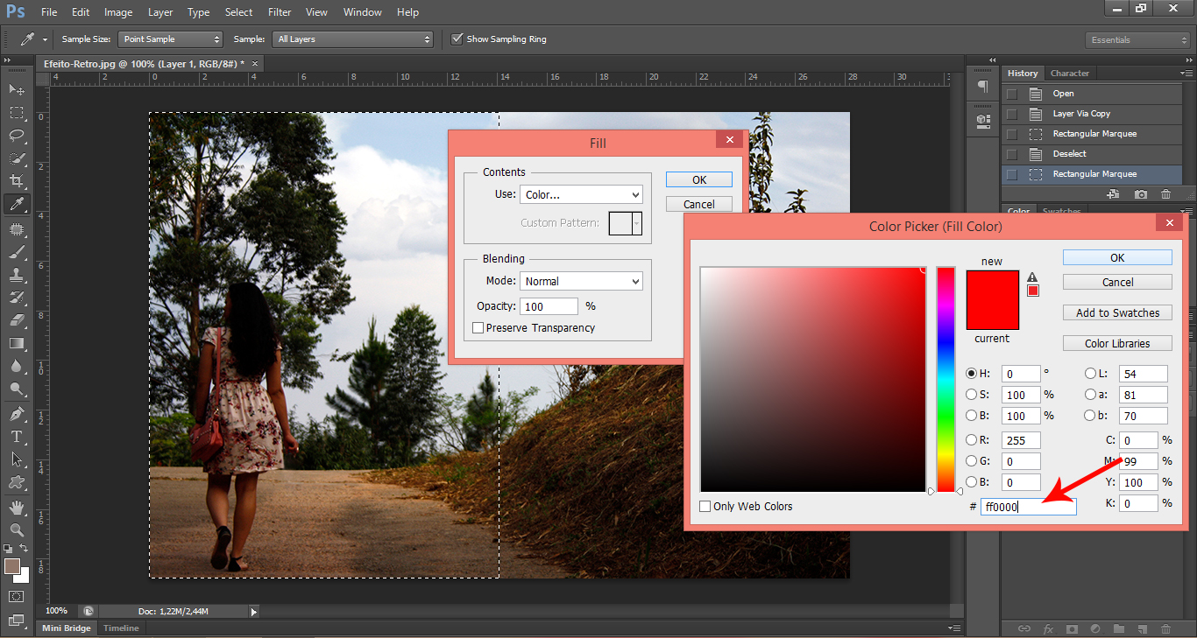Select the Brush tool
1197x638 pixels.
point(17,252)
